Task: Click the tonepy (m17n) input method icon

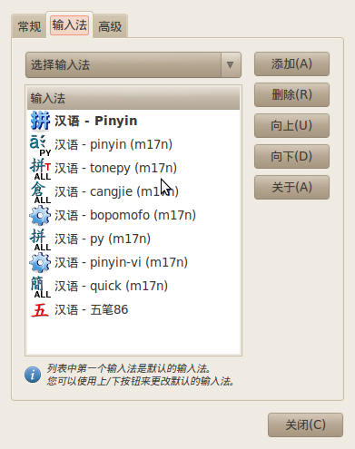Action: click(40, 169)
